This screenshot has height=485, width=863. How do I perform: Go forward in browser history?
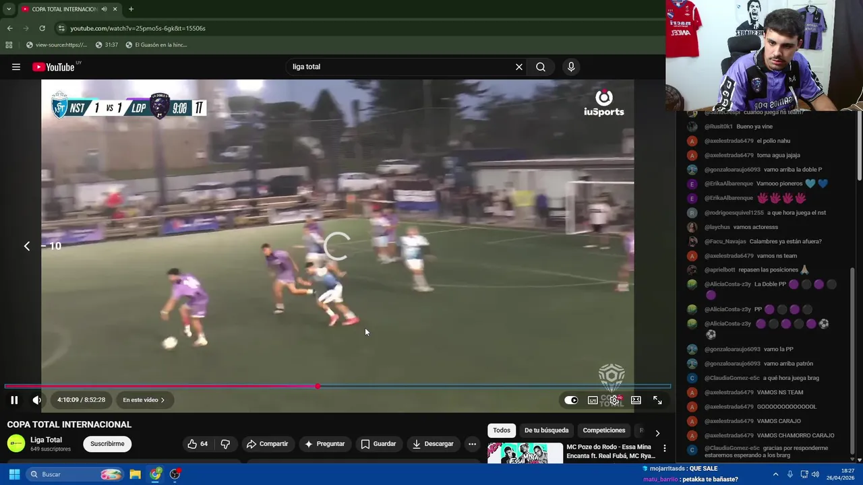coord(26,28)
